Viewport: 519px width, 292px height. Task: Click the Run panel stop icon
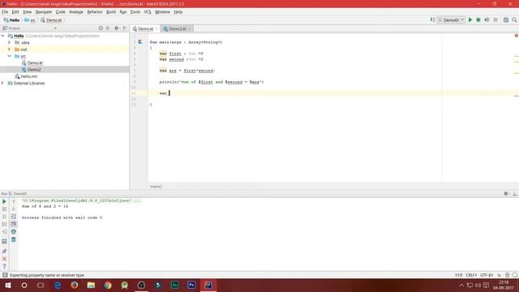4,209
